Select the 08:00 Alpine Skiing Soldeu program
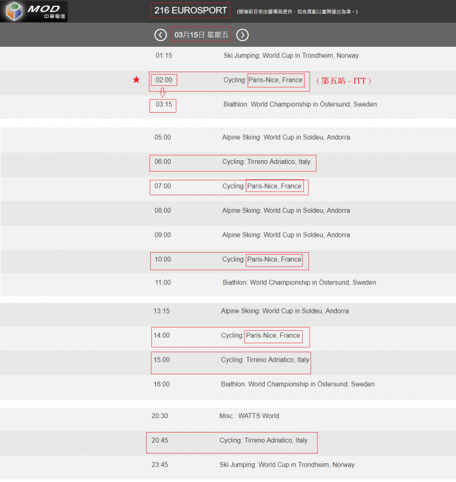This screenshot has width=456, height=482. pyautogui.click(x=286, y=210)
